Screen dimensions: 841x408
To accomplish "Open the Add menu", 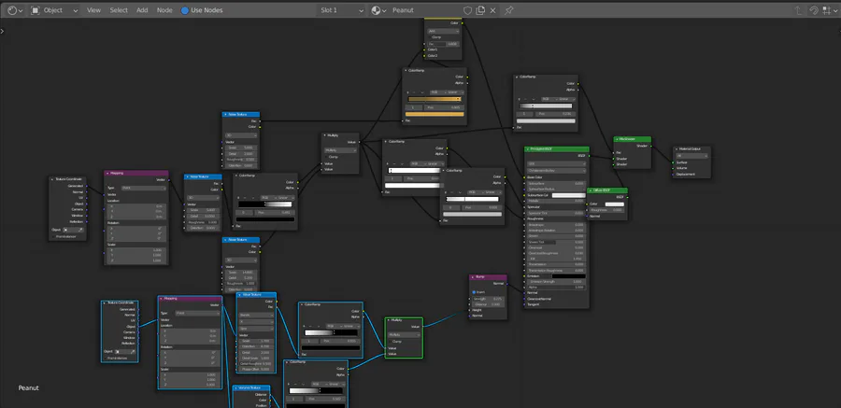I will point(142,10).
